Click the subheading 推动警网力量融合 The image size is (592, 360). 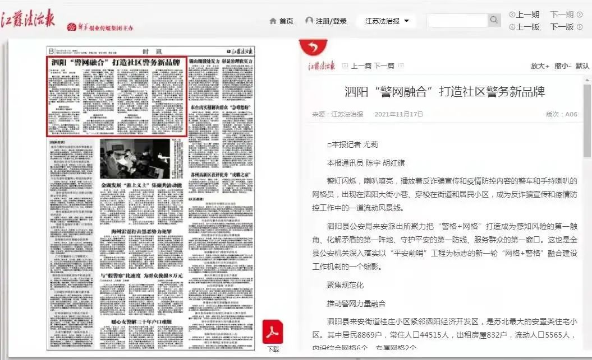[x=356, y=303]
